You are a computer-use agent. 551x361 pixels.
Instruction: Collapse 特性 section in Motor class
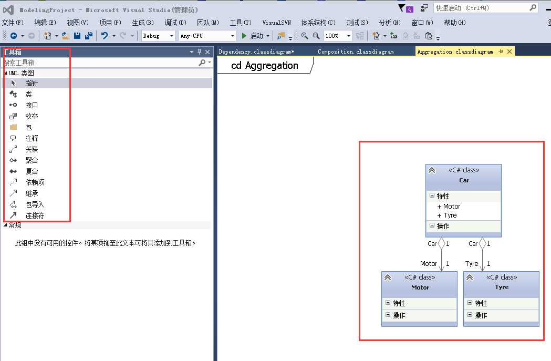pyautogui.click(x=388, y=303)
